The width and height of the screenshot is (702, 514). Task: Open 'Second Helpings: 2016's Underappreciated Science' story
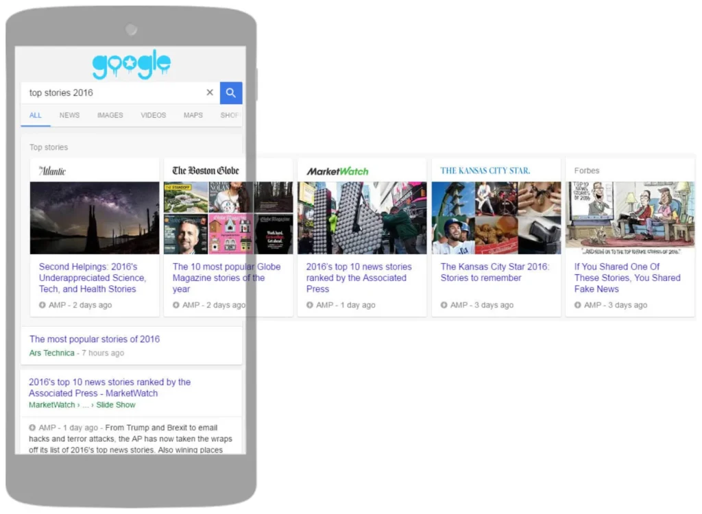pyautogui.click(x=93, y=278)
